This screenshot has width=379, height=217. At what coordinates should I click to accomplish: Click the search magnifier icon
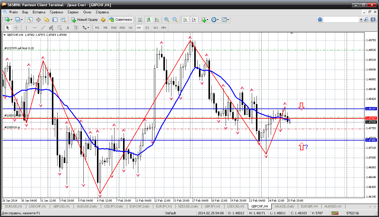pyautogui.click(x=366, y=19)
